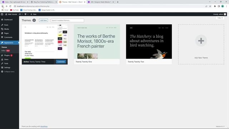The width and height of the screenshot is (229, 129).
Task: Open Tools in the sidebar
Action: pos(6,63)
